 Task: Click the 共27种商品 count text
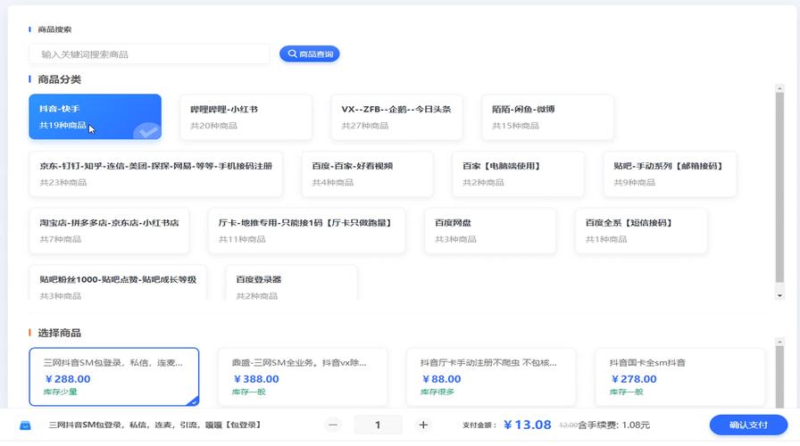coord(365,126)
